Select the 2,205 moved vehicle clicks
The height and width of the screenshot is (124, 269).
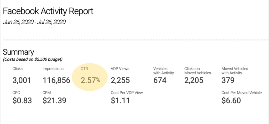tap(194, 80)
